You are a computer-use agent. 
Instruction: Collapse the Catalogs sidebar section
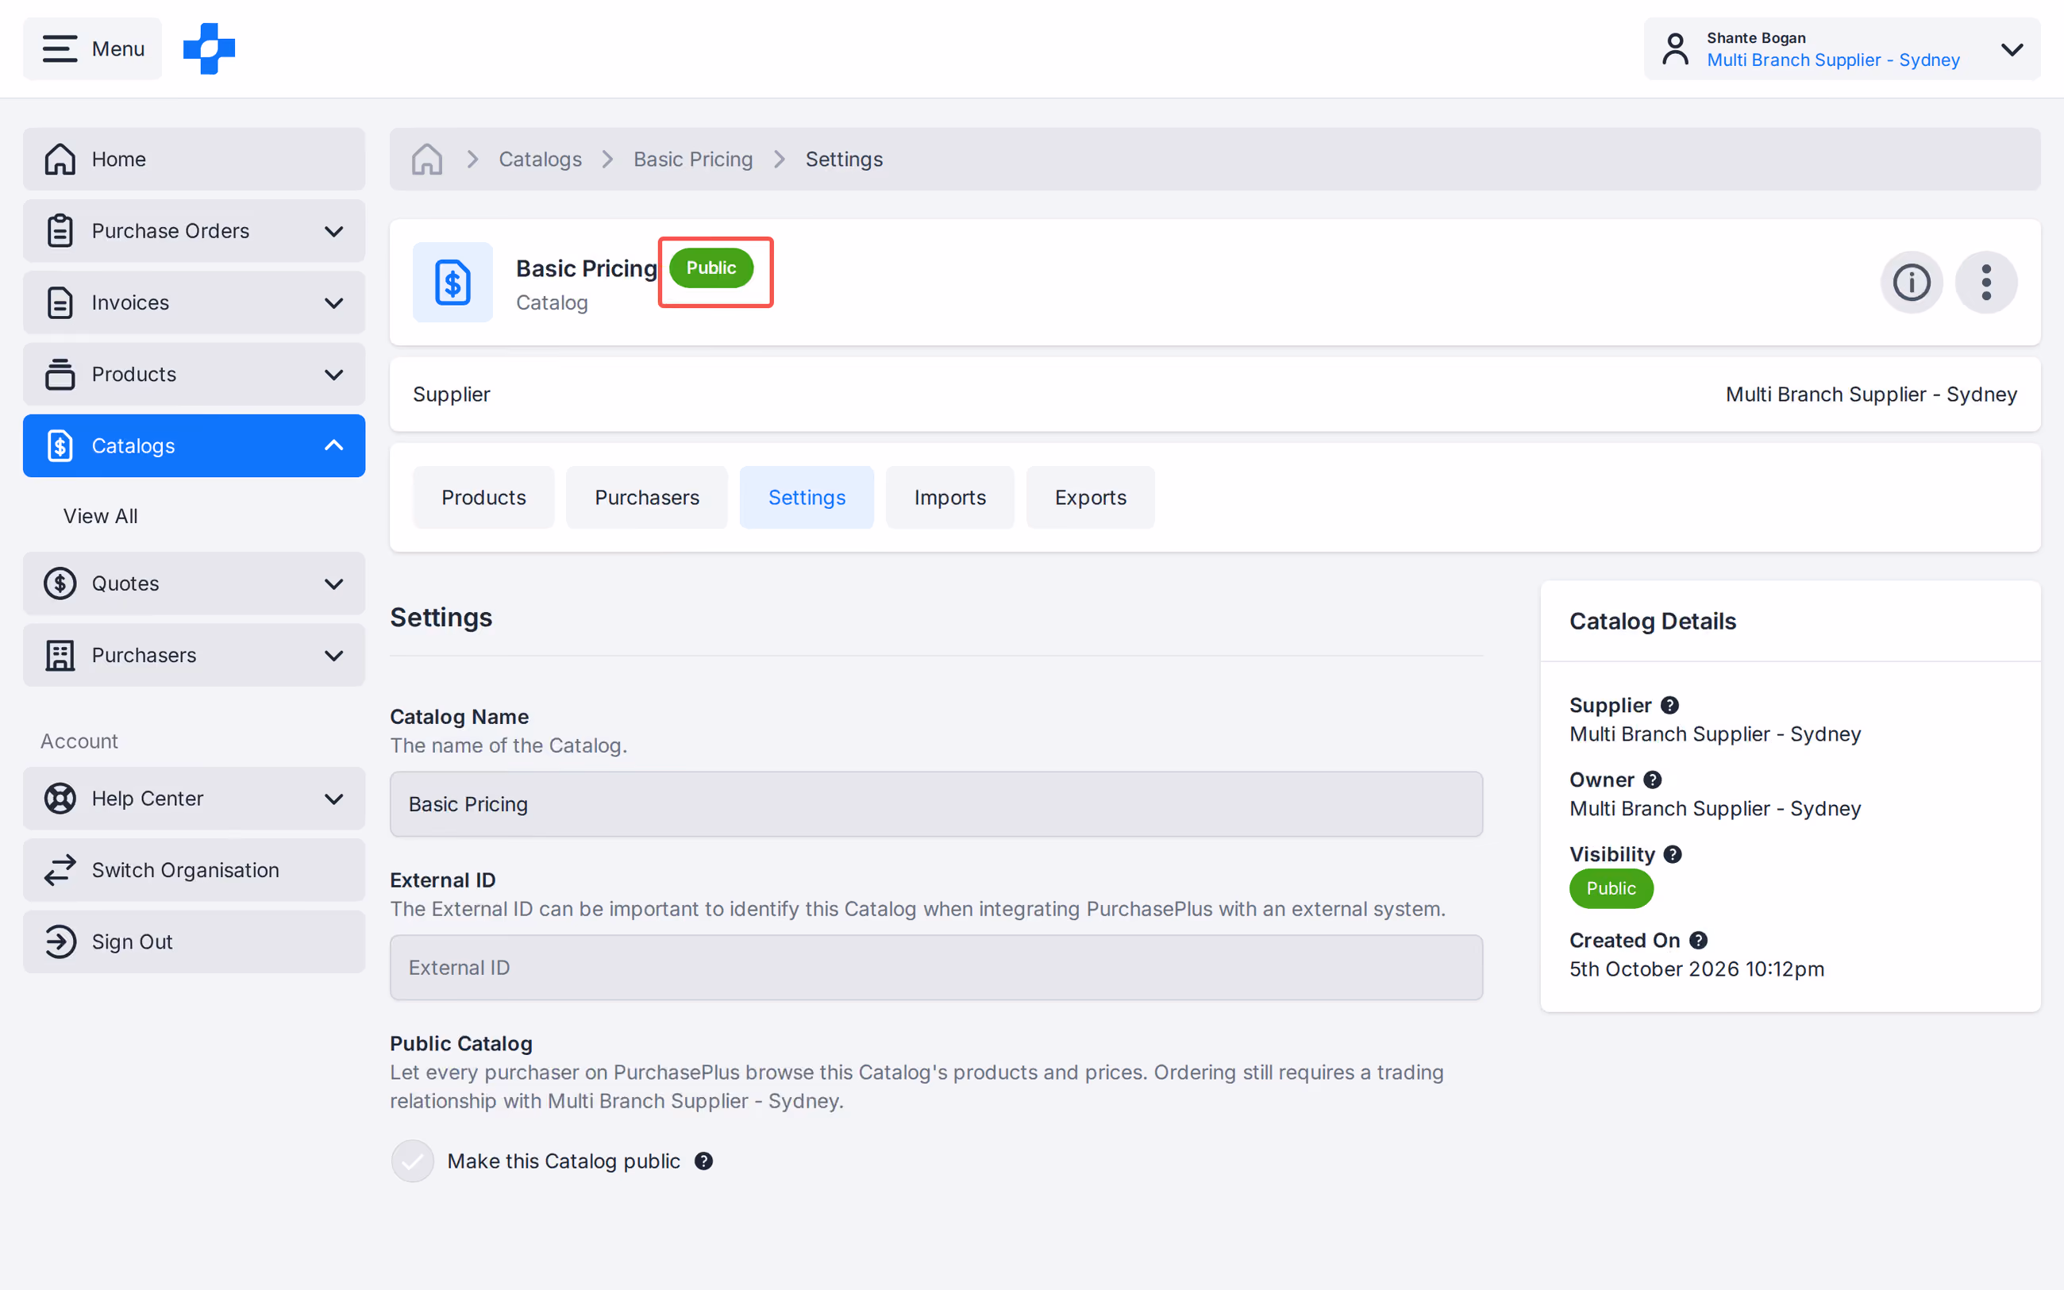(x=333, y=445)
